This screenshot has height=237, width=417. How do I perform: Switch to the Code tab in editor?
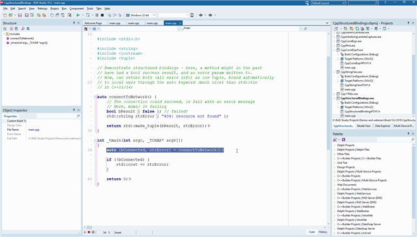pos(311,232)
